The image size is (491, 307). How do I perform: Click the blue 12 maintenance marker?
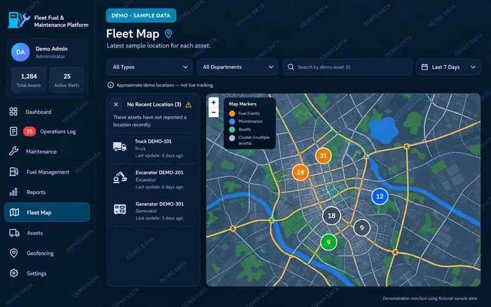[379, 196]
